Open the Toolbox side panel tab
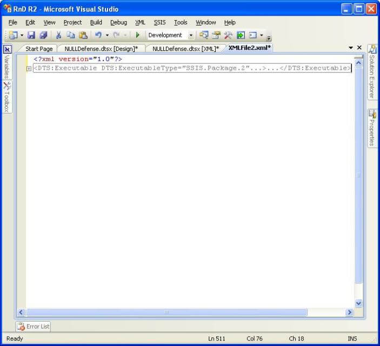 click(7, 97)
